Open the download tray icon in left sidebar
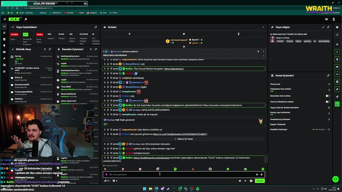 tap(4, 71)
